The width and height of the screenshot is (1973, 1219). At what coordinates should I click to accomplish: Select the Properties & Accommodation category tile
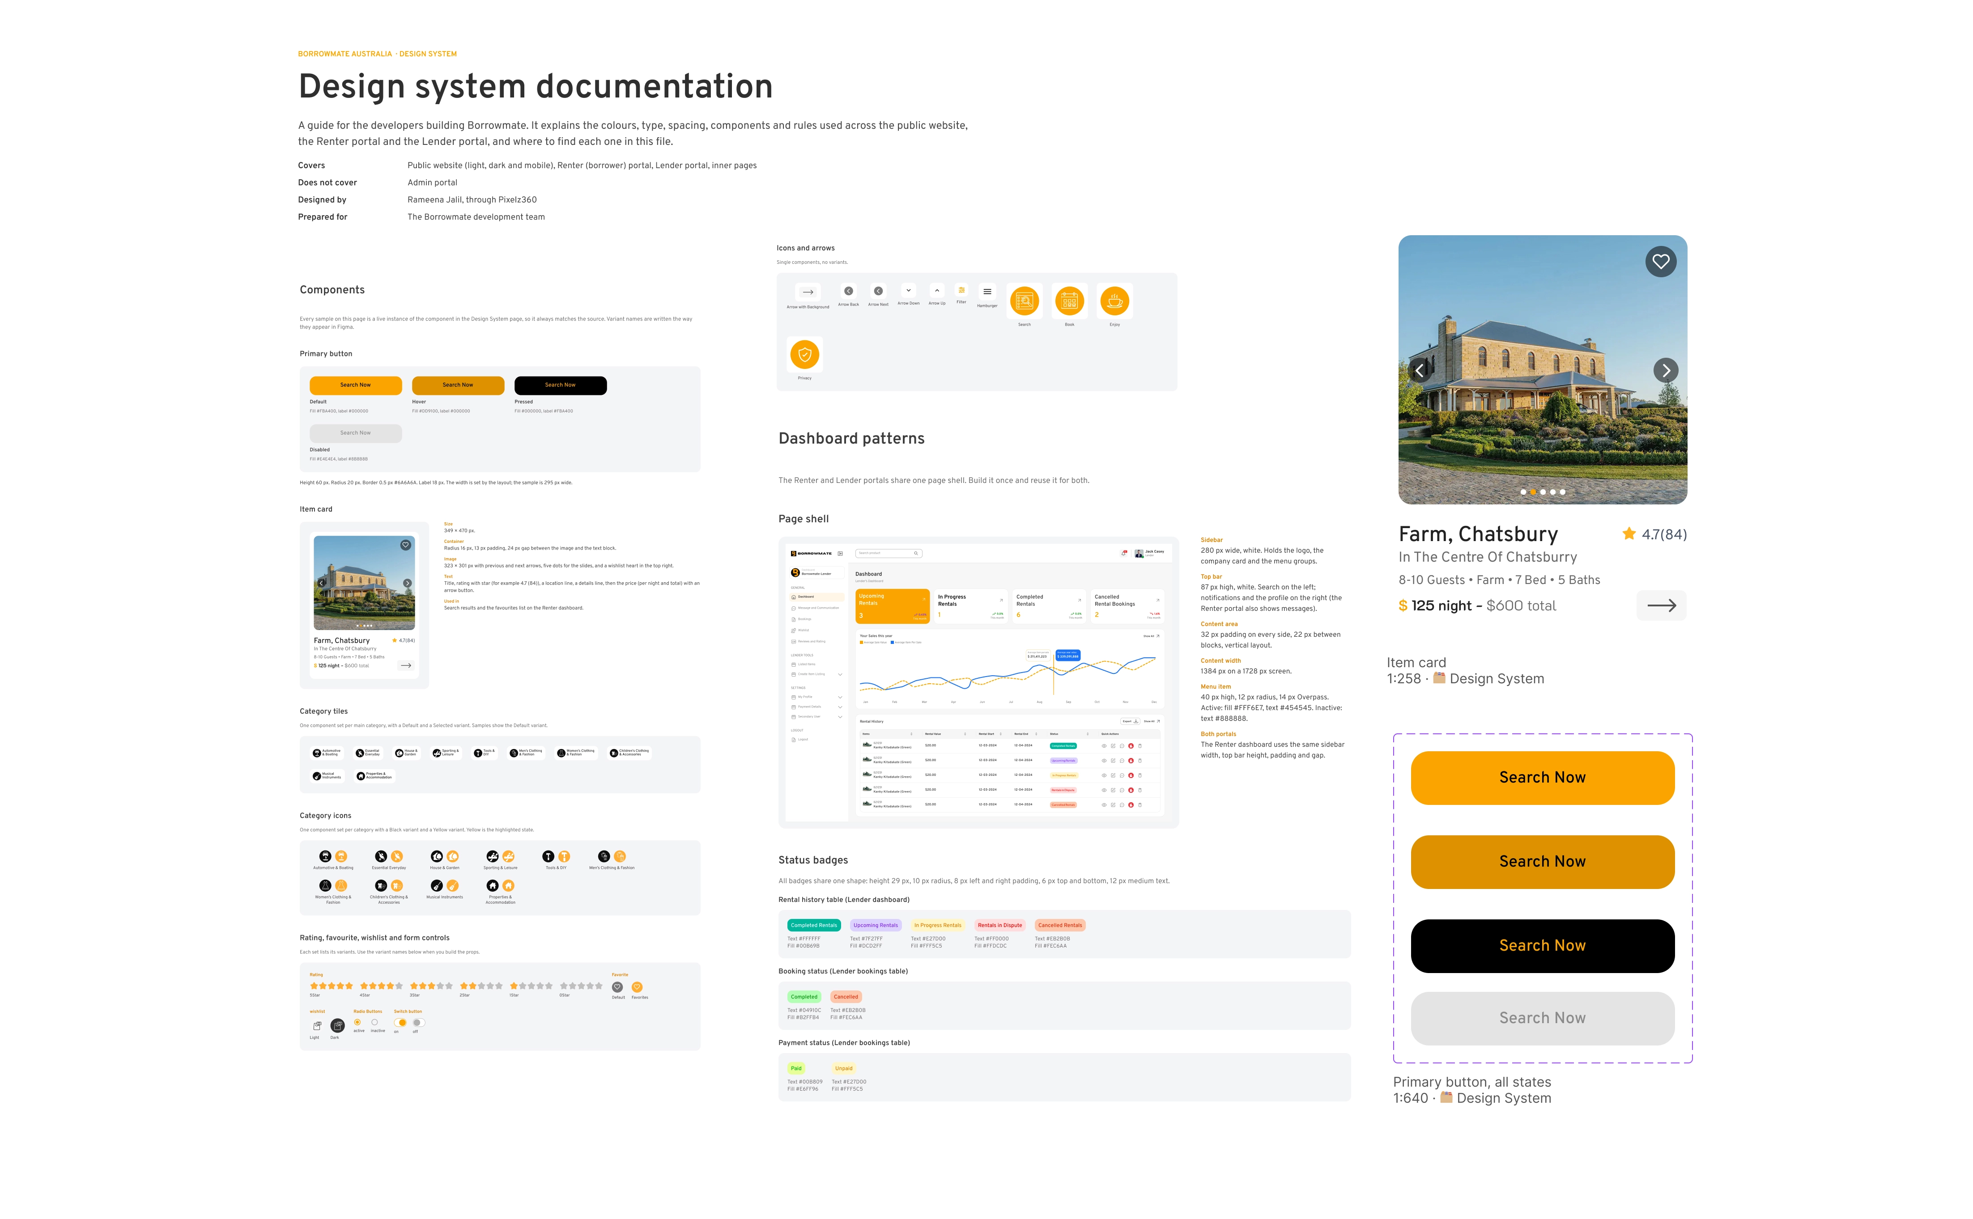(x=374, y=775)
